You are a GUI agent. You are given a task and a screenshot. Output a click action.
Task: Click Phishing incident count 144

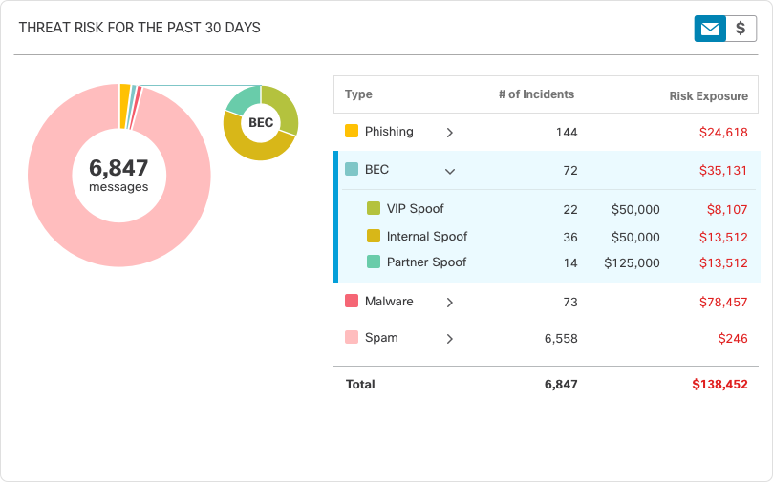pos(567,133)
